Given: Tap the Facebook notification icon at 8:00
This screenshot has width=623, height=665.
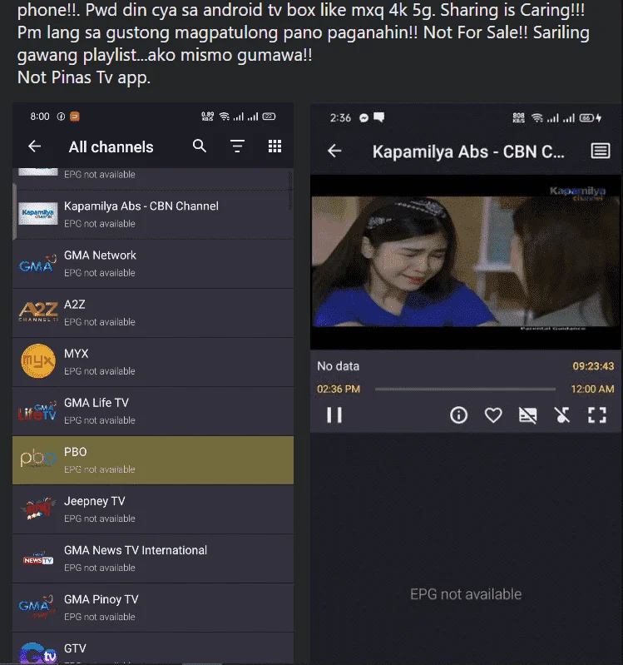Looking at the screenshot, I should (x=61, y=117).
